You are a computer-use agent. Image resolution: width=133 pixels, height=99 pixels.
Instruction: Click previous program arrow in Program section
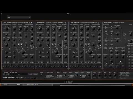[x=4, y=74]
